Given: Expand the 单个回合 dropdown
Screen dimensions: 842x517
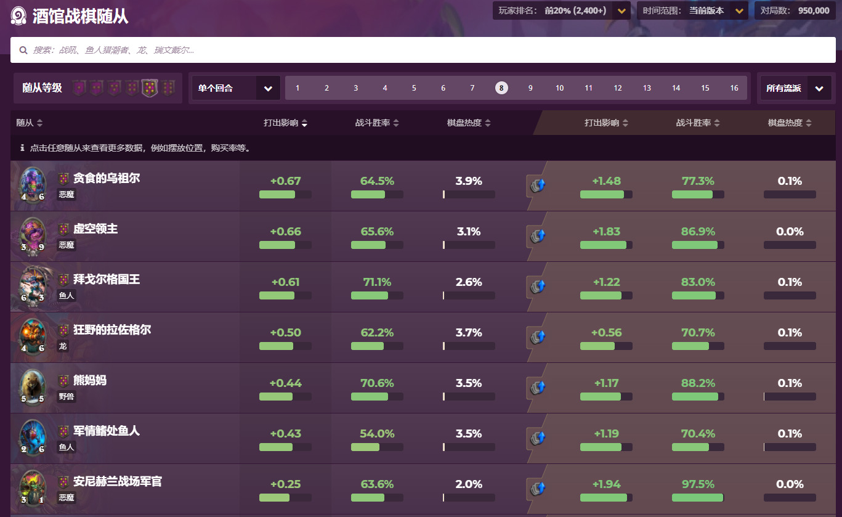Looking at the screenshot, I should pos(268,88).
